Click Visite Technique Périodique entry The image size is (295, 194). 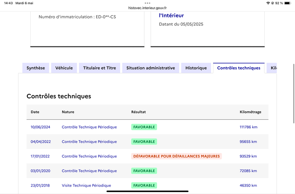86,186
